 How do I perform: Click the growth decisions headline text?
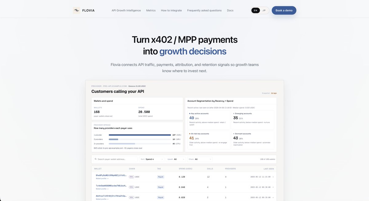pos(193,51)
